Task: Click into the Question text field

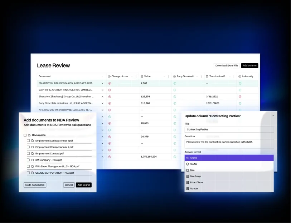Action: 229,144
